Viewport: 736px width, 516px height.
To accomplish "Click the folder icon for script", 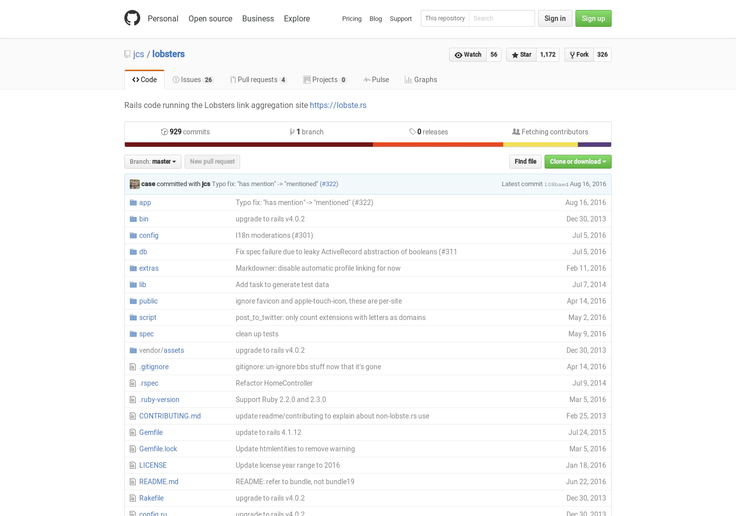I will coord(133,317).
